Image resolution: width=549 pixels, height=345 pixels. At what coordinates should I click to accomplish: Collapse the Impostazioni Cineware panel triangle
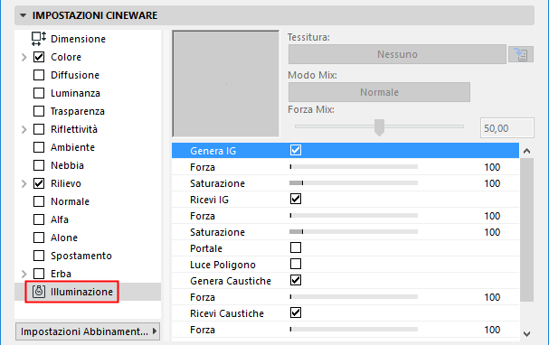coord(24,15)
